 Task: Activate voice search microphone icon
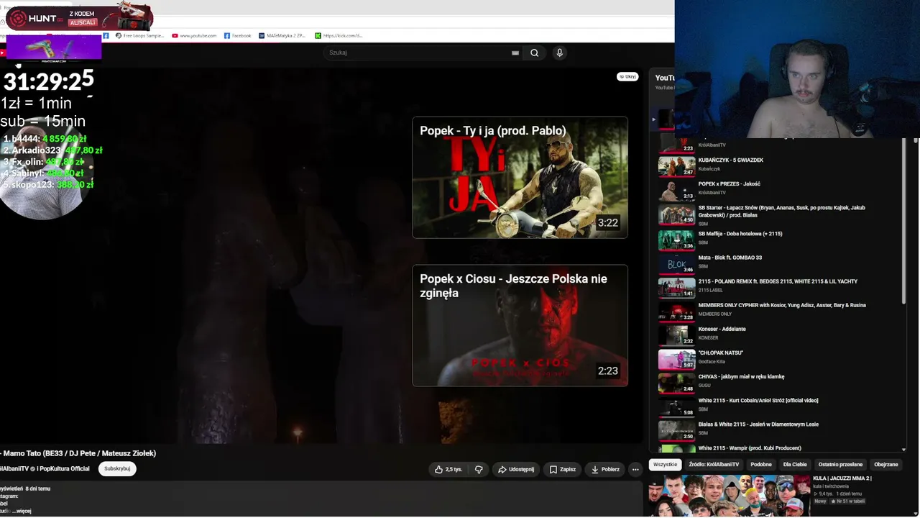pos(559,53)
